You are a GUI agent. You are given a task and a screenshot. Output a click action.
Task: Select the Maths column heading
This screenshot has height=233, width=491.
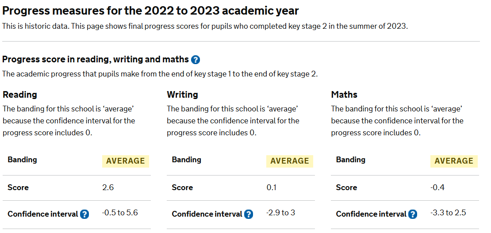[344, 95]
